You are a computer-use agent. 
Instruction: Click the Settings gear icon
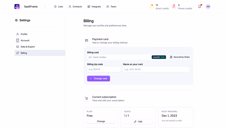pos(16,20)
